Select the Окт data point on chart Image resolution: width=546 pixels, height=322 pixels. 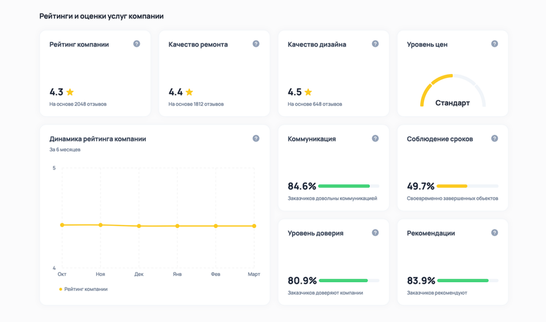pyautogui.click(x=62, y=225)
